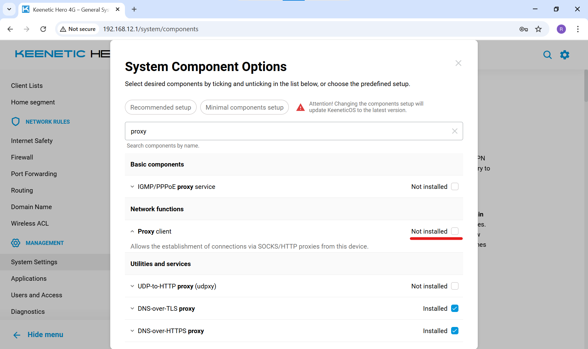The height and width of the screenshot is (349, 588).
Task: Enable the UDP-to-HTTP proxy (udpxy) checkbox
Action: coord(454,286)
